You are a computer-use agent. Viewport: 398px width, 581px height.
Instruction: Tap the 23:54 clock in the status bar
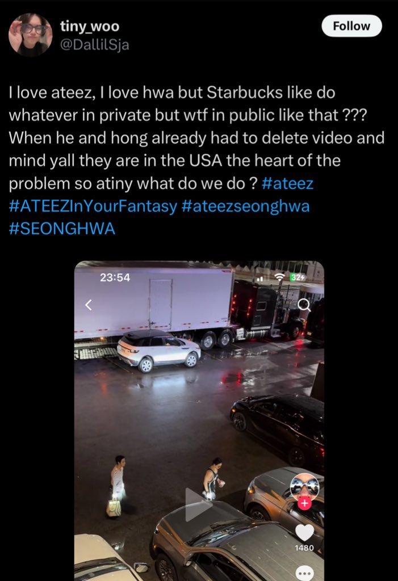point(115,277)
